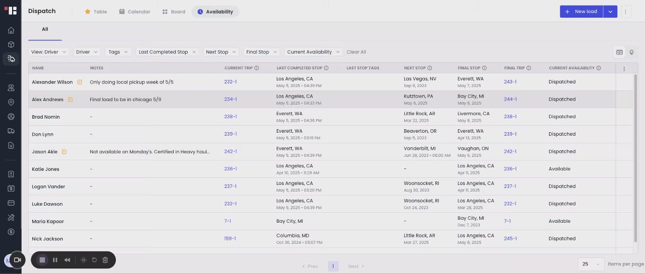Open the Final Stop filter dropdown
Viewport: 645px width, 274px height.
[262, 52]
